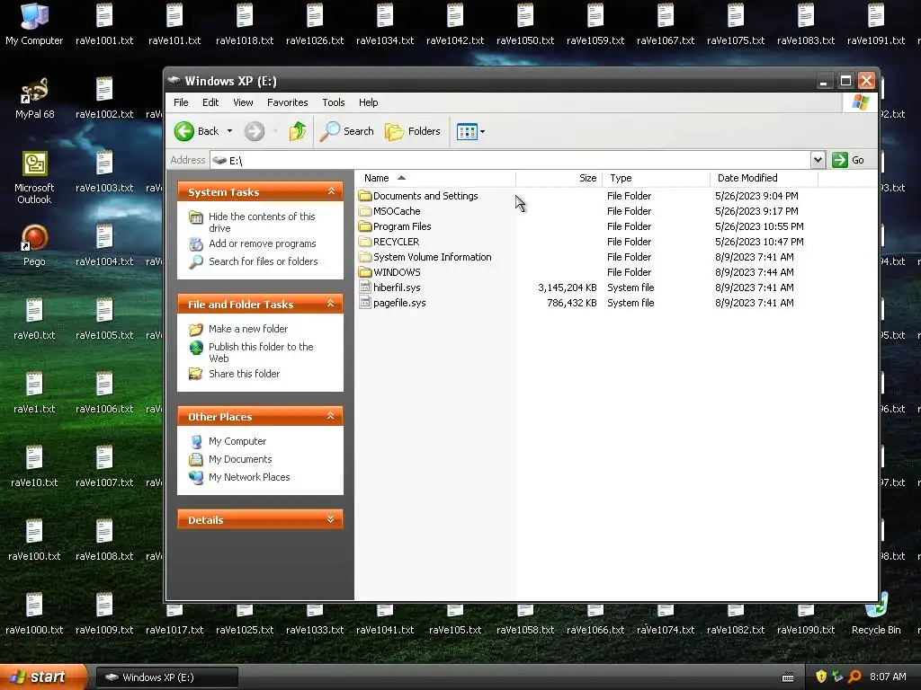Open the Favorites menu

click(x=287, y=102)
